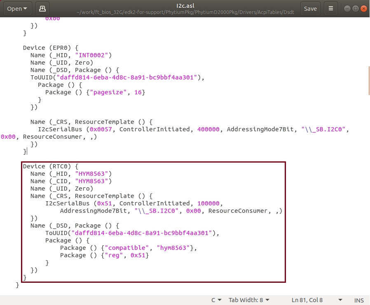
Task: Open the hamburger menu
Action: [x=331, y=9]
